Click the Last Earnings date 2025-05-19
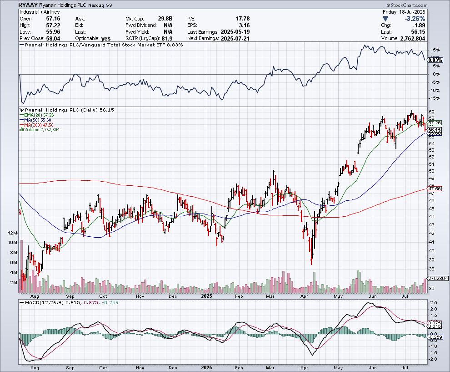The image size is (450, 372). [x=235, y=32]
